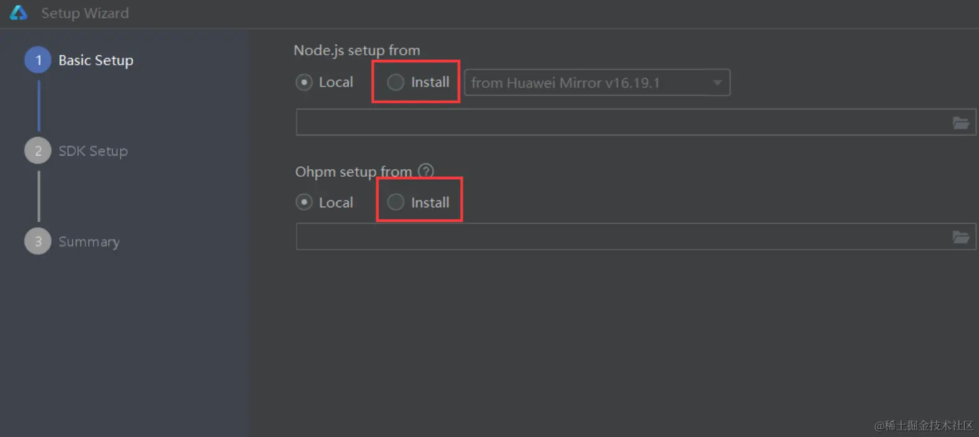Go to Summary step
This screenshot has width=979, height=437.
(x=89, y=242)
